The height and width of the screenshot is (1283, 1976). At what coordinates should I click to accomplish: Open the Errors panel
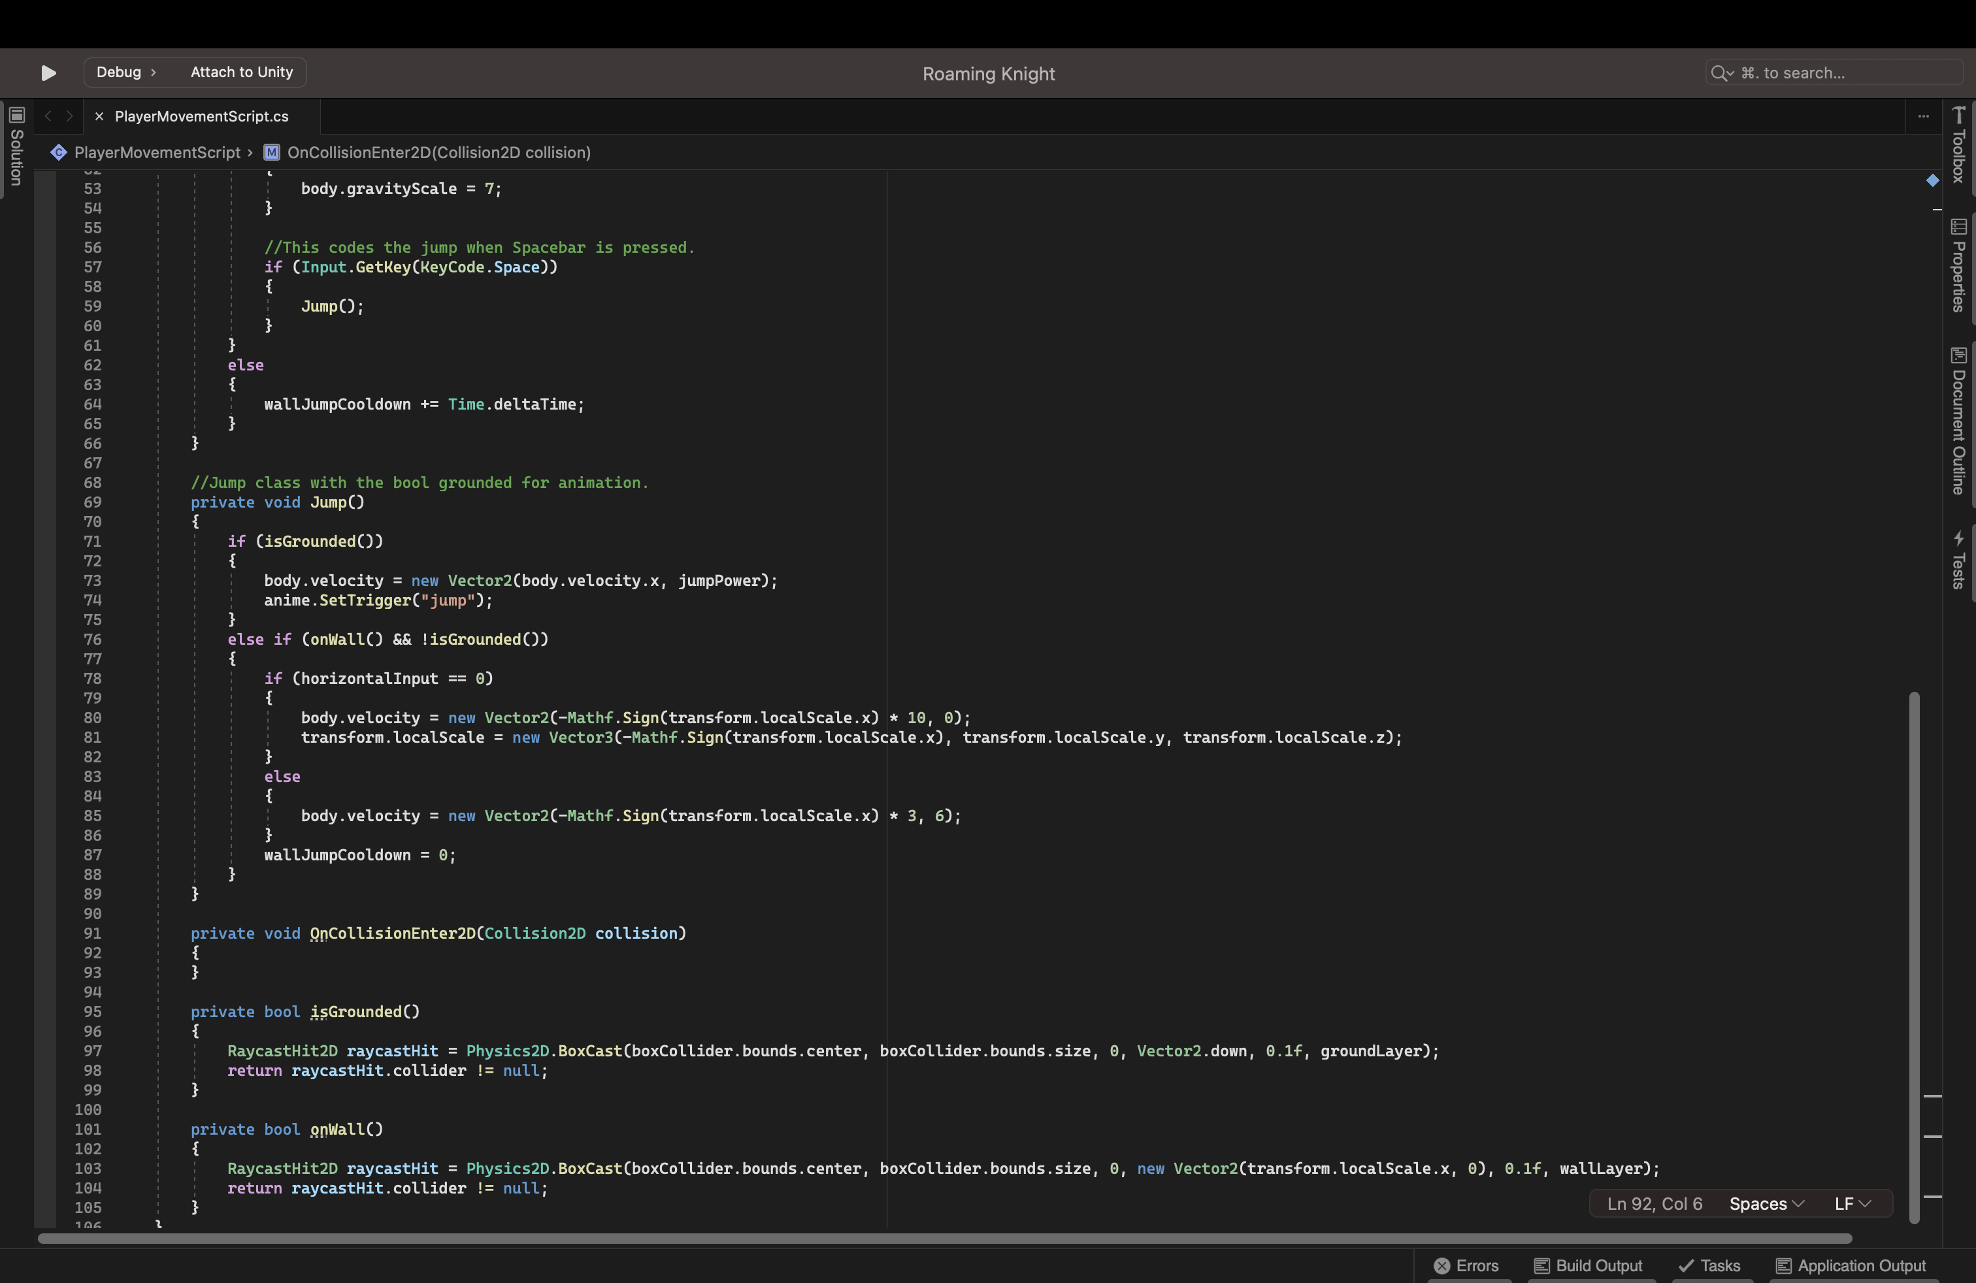point(1466,1265)
